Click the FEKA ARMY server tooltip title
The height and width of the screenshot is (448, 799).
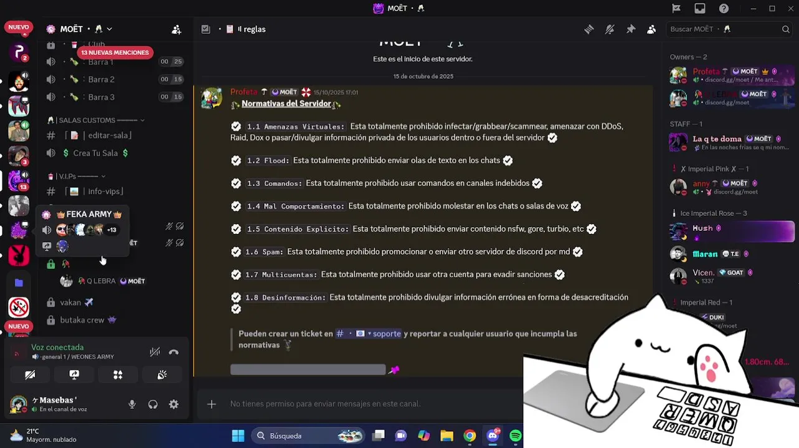tap(89, 214)
